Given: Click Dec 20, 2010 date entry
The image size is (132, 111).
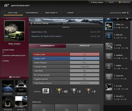Looking at the screenshot, I should pyautogui.click(x=95, y=32).
